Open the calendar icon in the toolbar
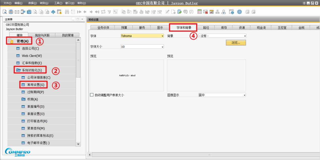320x160 pixels. click(x=211, y=12)
